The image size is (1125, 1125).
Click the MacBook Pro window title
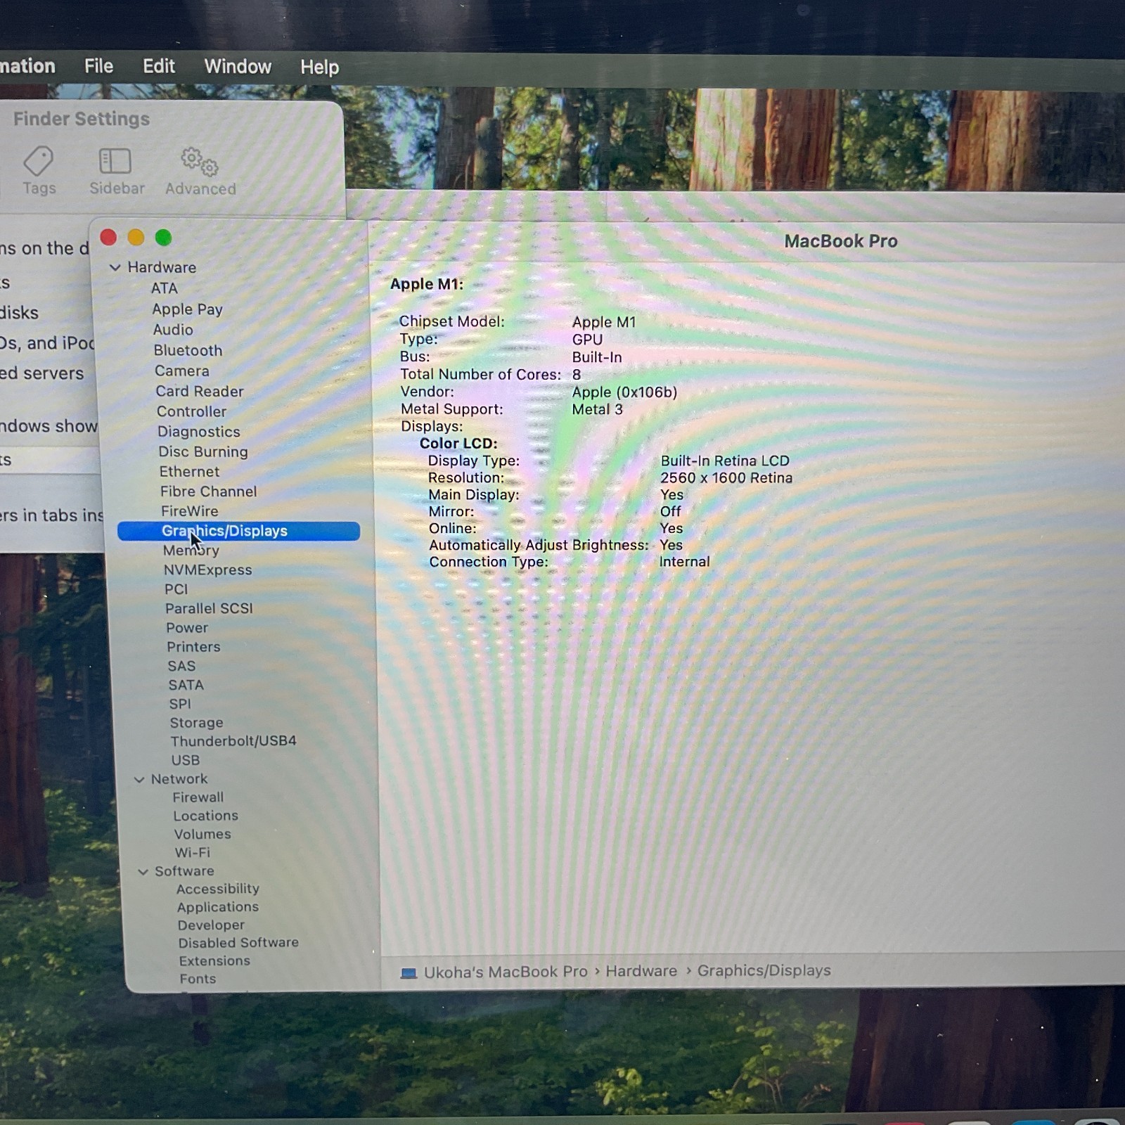841,241
